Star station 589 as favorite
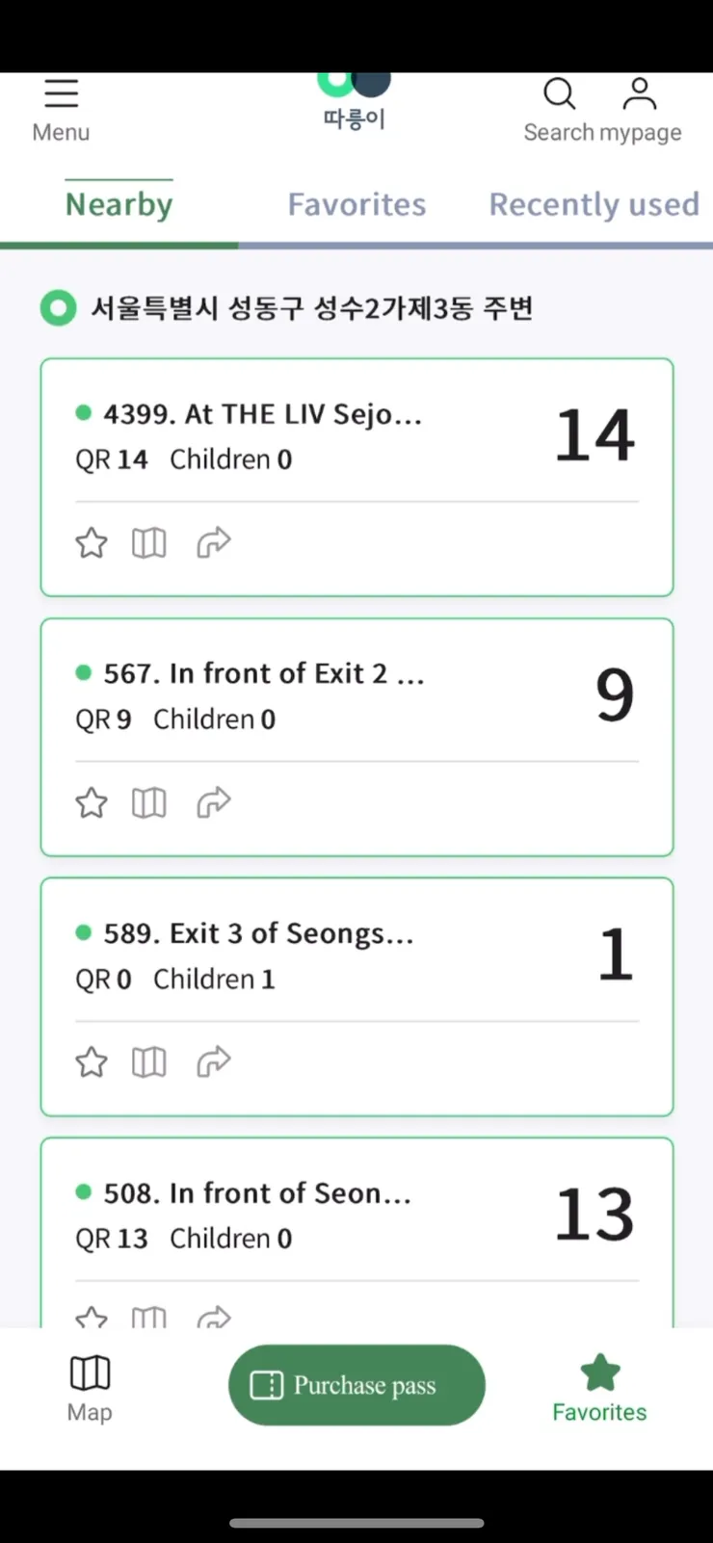Screen dimensions: 713x1543 92,1062
